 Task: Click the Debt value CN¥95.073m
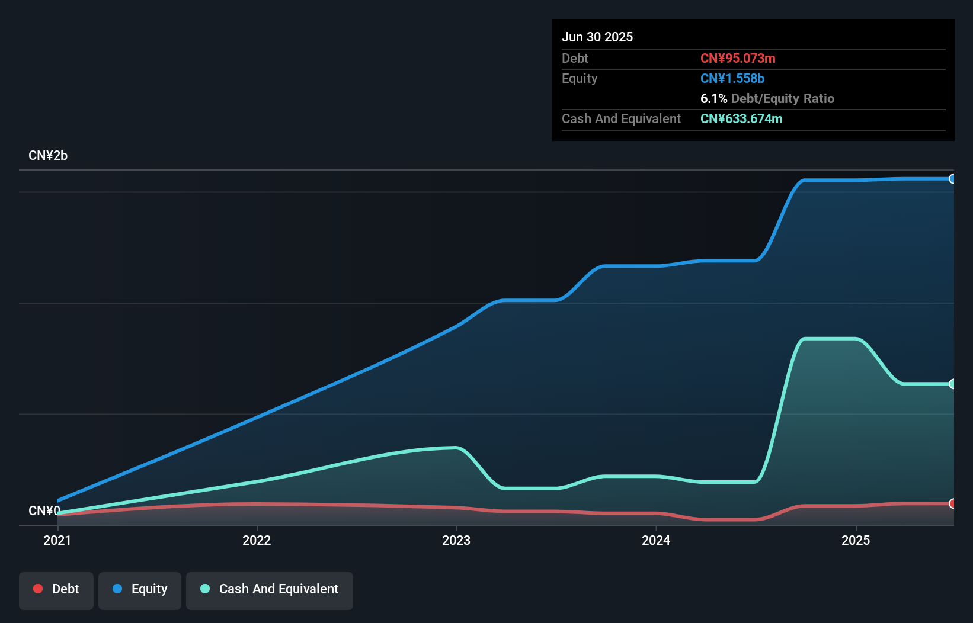coord(738,58)
